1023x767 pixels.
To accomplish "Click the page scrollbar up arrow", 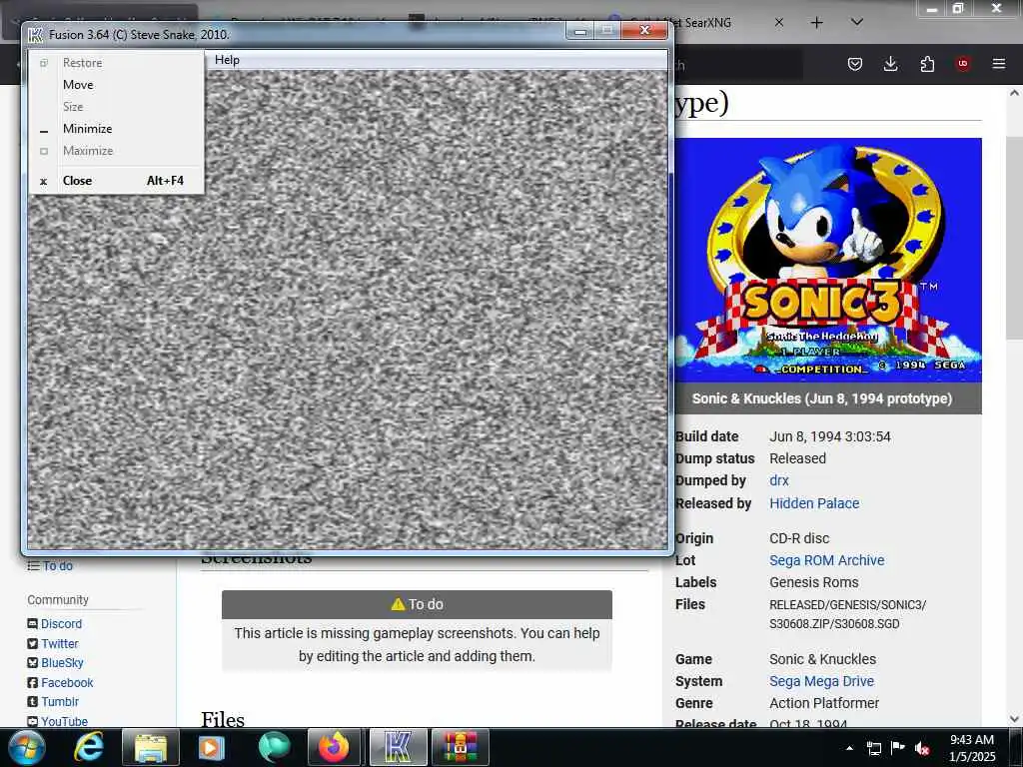I will (1014, 93).
